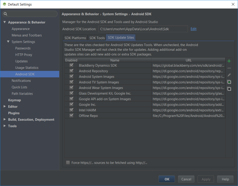Collapse System Settings tree arrow

pos(8,42)
